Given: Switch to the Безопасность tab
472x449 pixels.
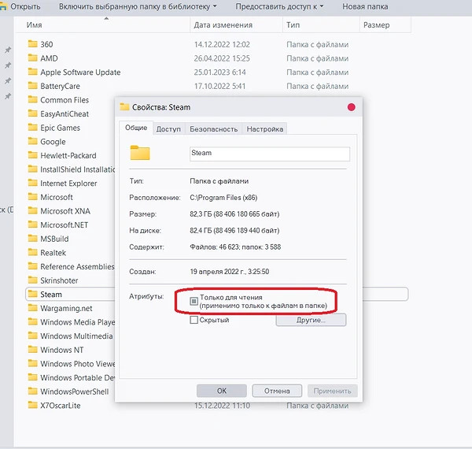Looking at the screenshot, I should (213, 128).
